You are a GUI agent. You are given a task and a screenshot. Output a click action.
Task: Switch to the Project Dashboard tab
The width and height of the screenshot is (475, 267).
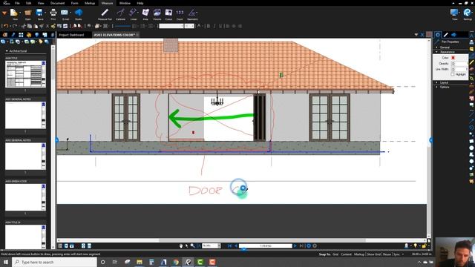coord(71,35)
